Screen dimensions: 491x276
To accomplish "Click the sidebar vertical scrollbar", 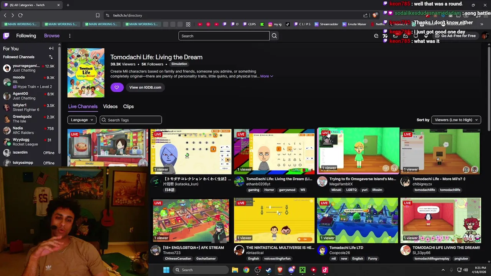I will pos(59,100).
